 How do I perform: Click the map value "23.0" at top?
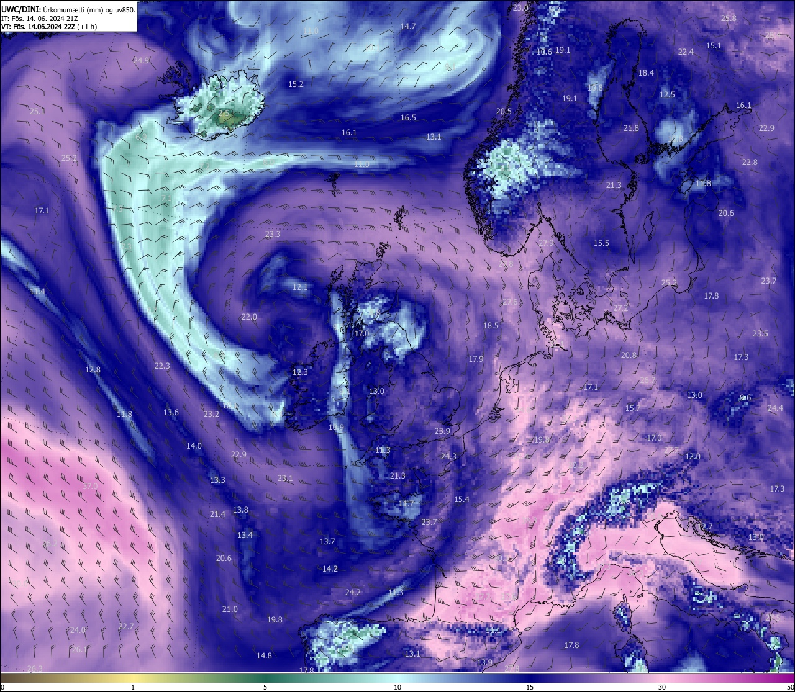(x=520, y=7)
